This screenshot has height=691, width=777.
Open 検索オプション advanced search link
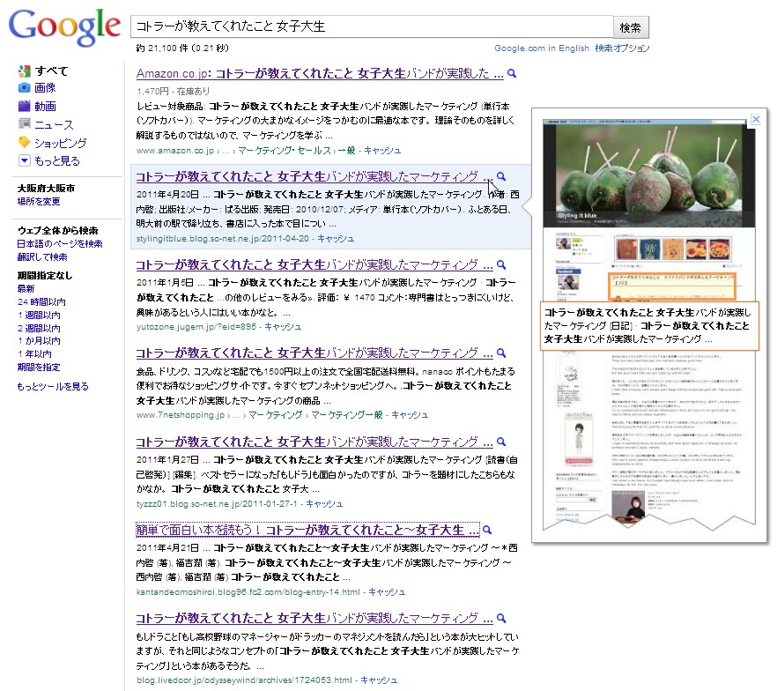click(x=622, y=48)
